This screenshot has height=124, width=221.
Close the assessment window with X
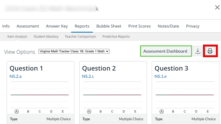[x=217, y=7]
